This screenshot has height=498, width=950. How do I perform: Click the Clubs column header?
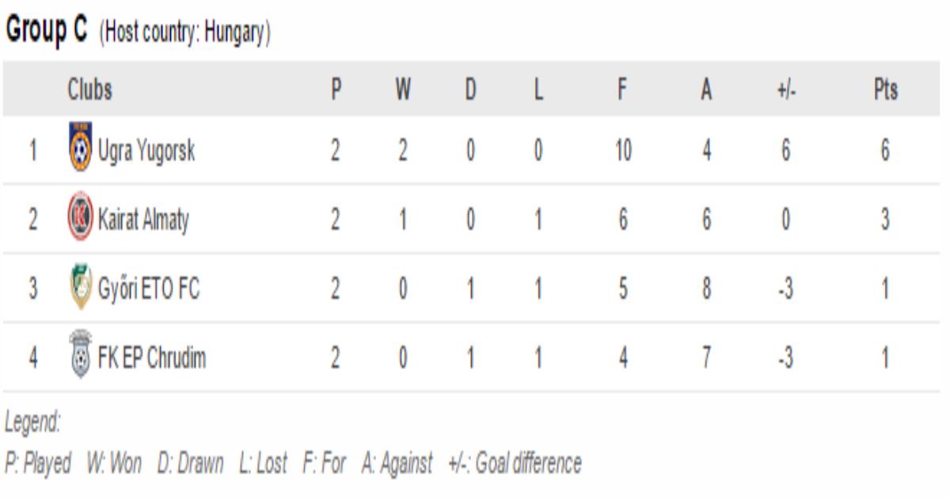tap(89, 90)
